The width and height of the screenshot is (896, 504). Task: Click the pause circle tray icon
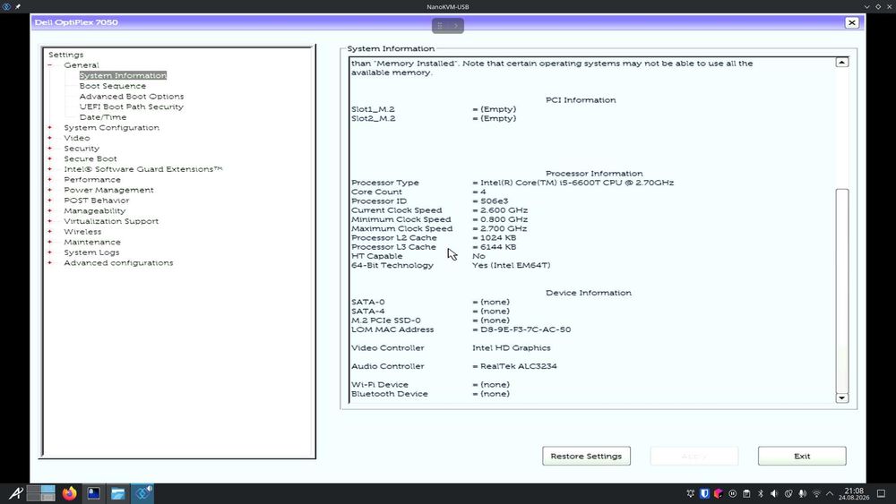coord(733,494)
